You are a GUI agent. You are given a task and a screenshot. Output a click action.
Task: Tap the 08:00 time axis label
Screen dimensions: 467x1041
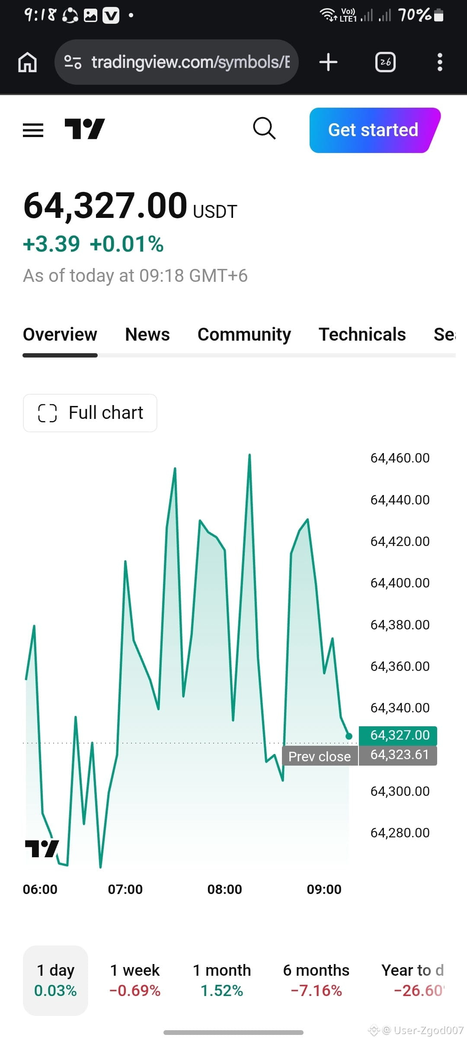coord(225,889)
